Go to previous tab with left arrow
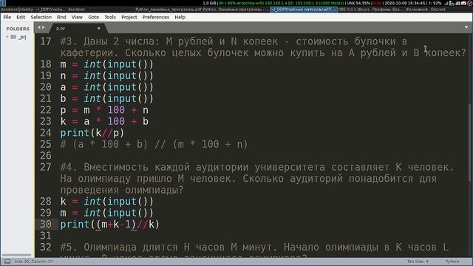The height and width of the screenshot is (266, 473). point(38,27)
